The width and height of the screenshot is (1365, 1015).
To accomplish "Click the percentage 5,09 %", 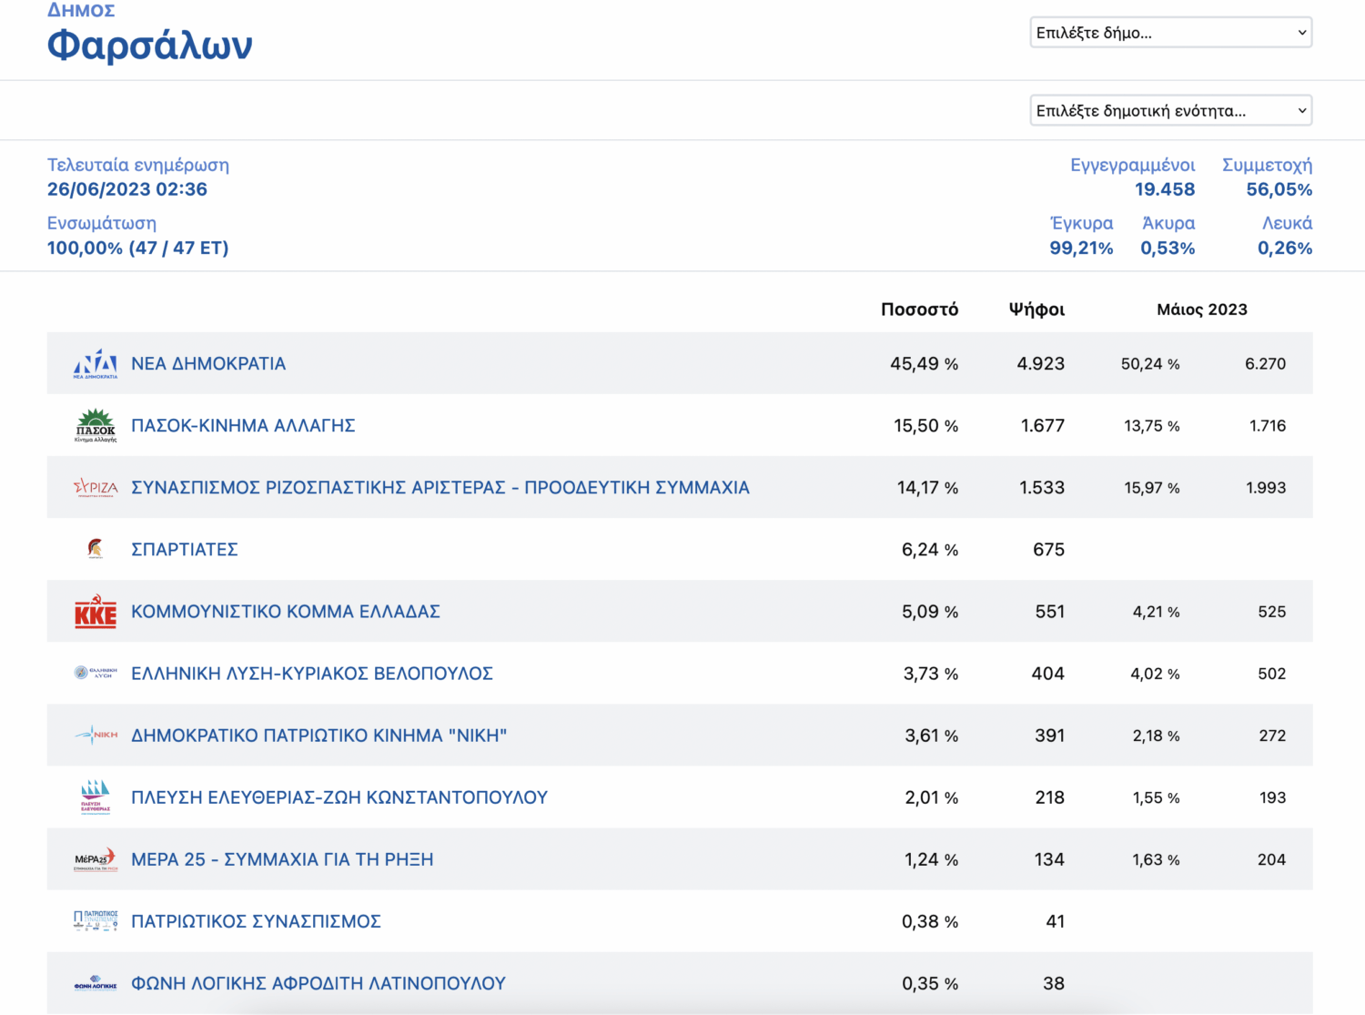I will click(x=930, y=612).
